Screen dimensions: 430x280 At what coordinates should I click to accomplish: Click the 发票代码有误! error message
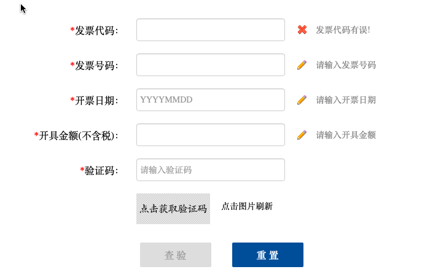[x=343, y=29]
